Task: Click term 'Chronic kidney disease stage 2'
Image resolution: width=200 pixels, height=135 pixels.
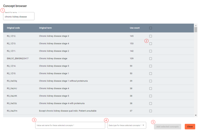Action: (54, 51)
